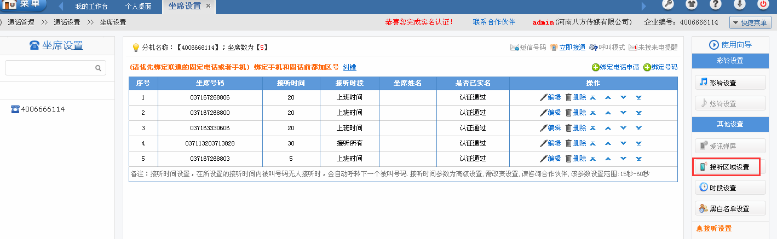Viewport: 777px width, 239px height.
Task: Switch to 个人桌面 tab
Action: point(139,7)
